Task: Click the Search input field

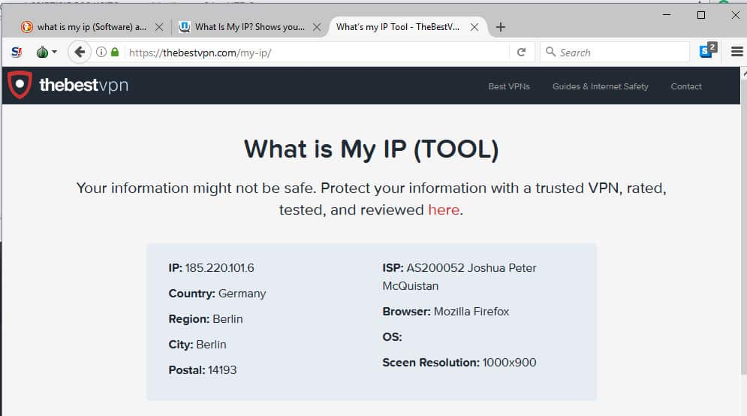Action: point(615,53)
